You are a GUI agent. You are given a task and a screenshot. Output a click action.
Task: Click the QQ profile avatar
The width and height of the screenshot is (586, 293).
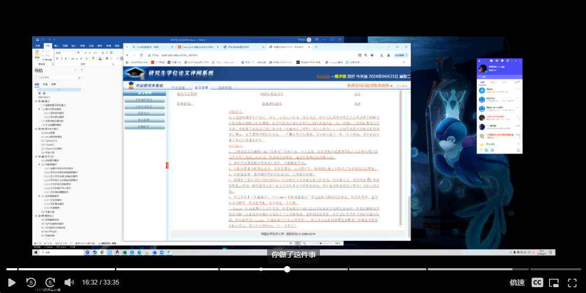click(483, 69)
